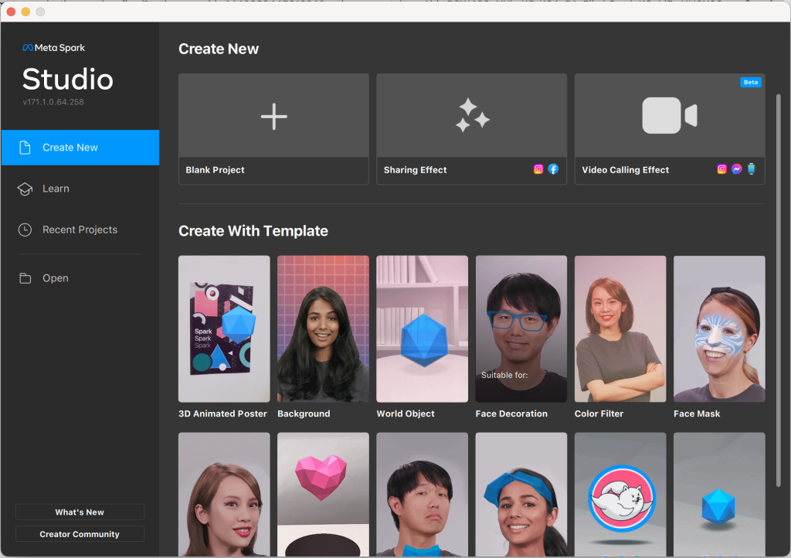Select the blue headband woman template

point(521,495)
